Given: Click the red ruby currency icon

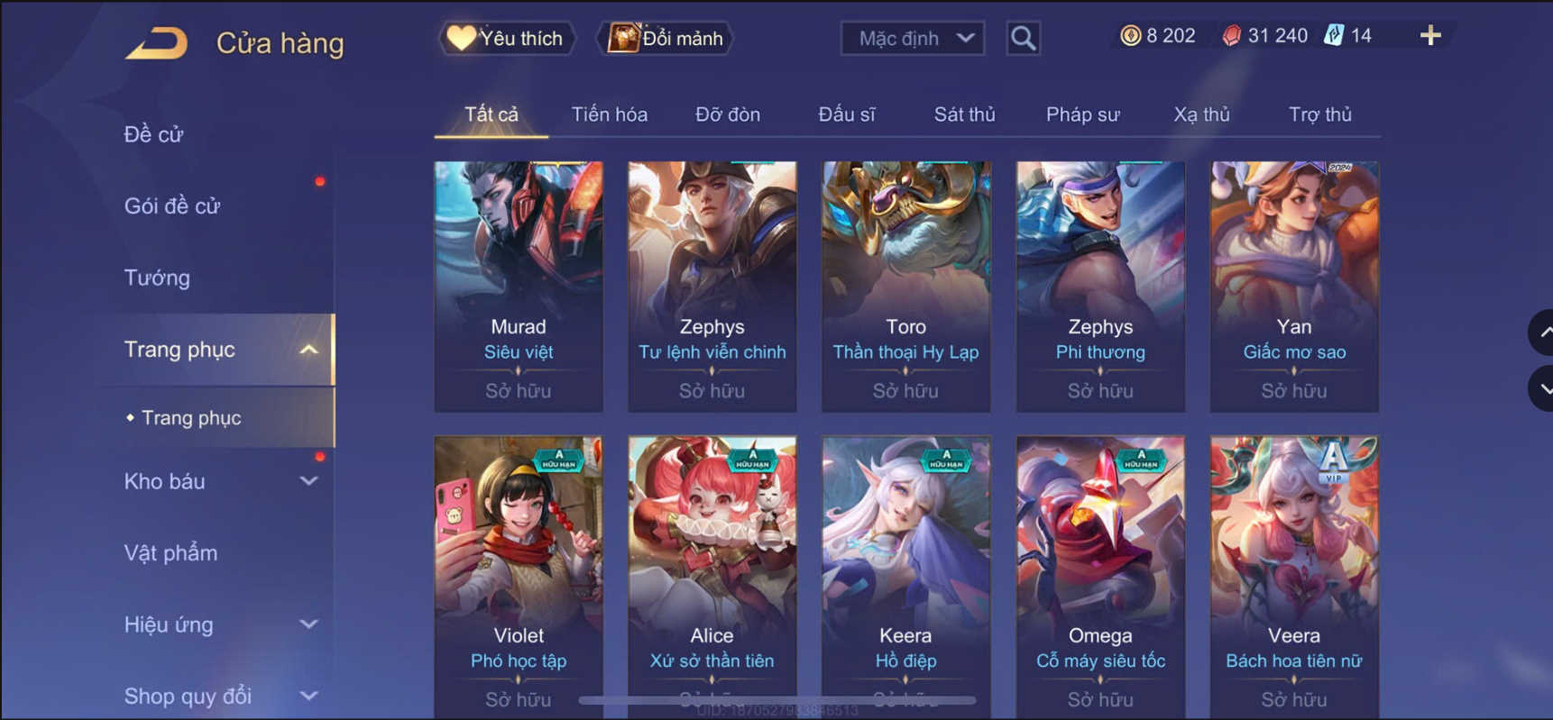Looking at the screenshot, I should (1231, 36).
